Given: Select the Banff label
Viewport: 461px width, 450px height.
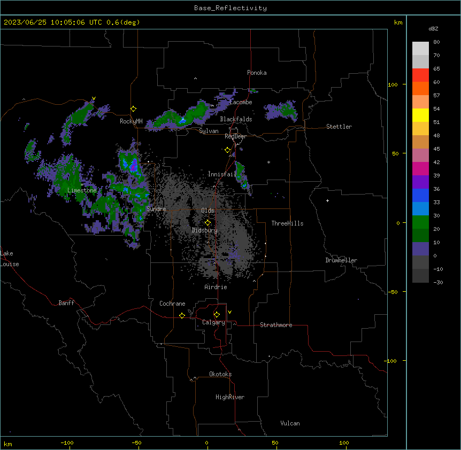Looking at the screenshot, I should point(66,303).
